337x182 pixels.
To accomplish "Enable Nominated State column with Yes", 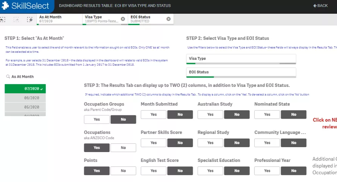I will point(267,115).
